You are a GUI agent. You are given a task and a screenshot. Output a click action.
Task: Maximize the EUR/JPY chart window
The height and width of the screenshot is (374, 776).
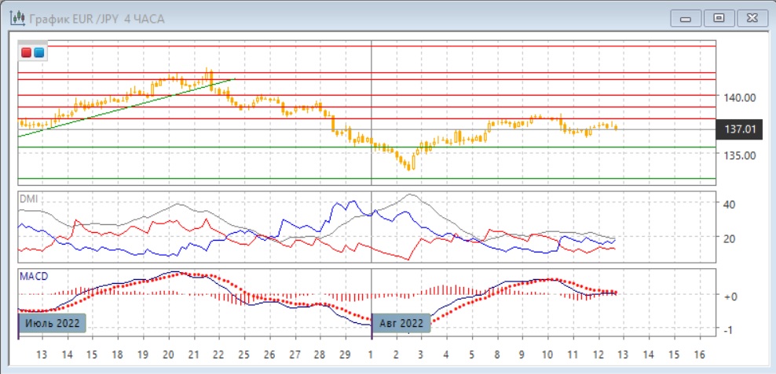point(718,17)
